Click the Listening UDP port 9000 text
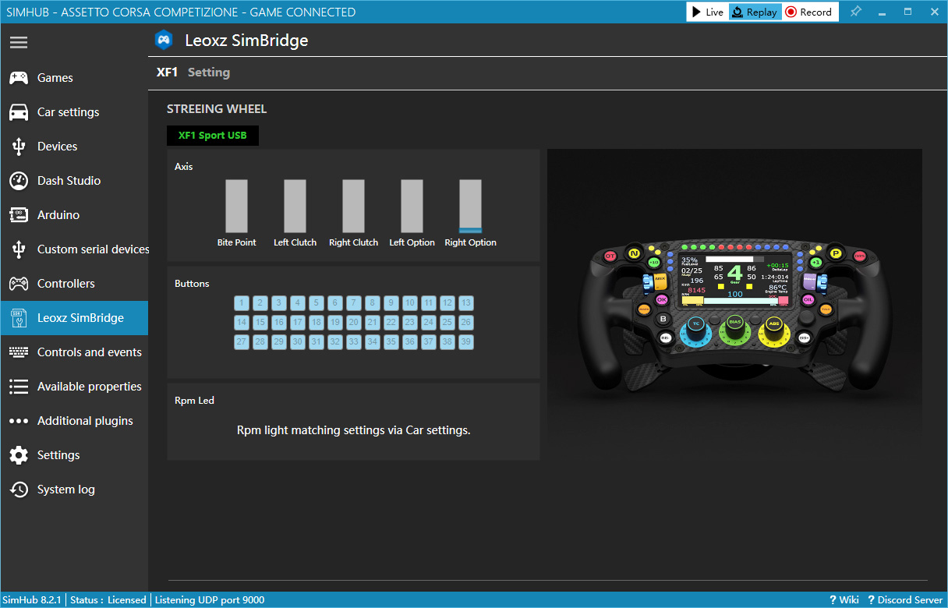This screenshot has height=608, width=948. coord(210,600)
